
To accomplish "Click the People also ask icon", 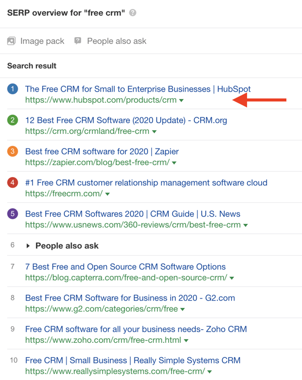I will tap(78, 41).
